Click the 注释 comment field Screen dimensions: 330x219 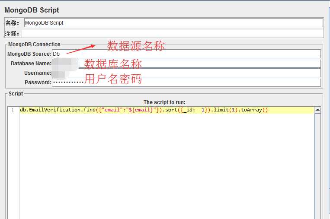pyautogui.click(x=173, y=34)
